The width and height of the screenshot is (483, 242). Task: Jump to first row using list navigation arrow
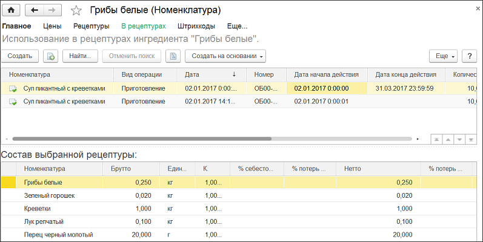click(x=437, y=139)
